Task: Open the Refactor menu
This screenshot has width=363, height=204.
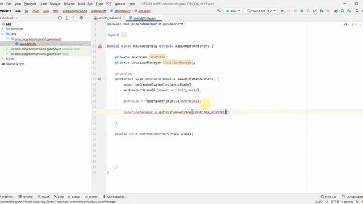Action: tap(69, 4)
